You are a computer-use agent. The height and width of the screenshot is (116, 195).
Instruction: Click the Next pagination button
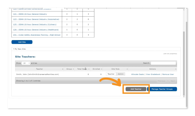click(173, 81)
